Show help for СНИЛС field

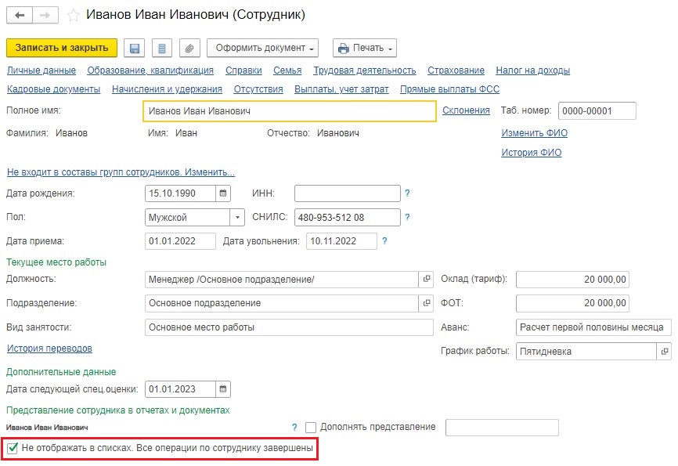407,217
